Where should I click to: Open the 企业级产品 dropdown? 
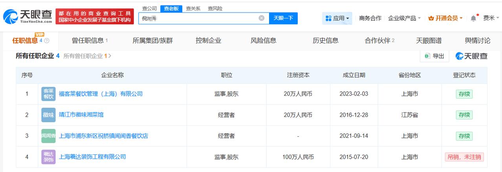pyautogui.click(x=404, y=18)
